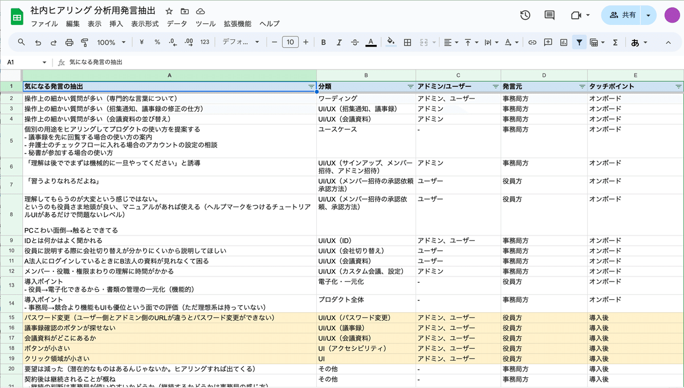Viewport: 684px width, 388px height.
Task: Add a comment from the toolbar
Action: 548,42
